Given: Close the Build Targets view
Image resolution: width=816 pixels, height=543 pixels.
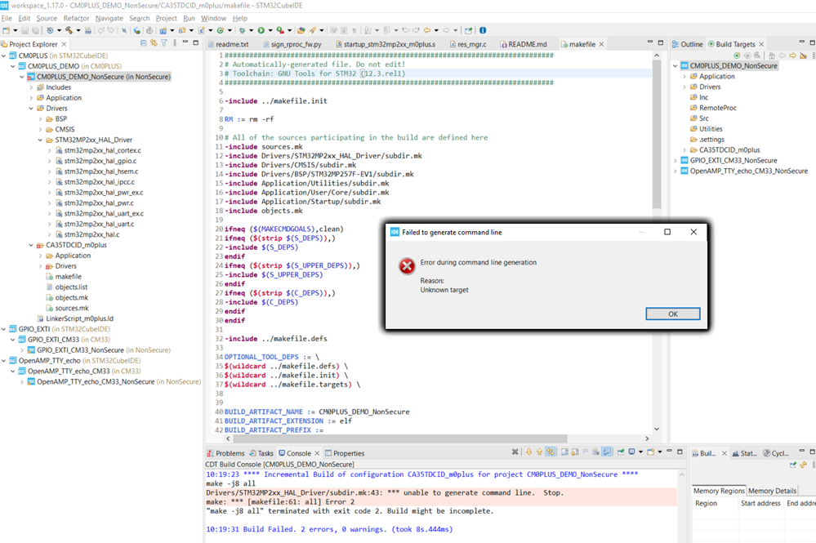Looking at the screenshot, I should click(x=761, y=44).
